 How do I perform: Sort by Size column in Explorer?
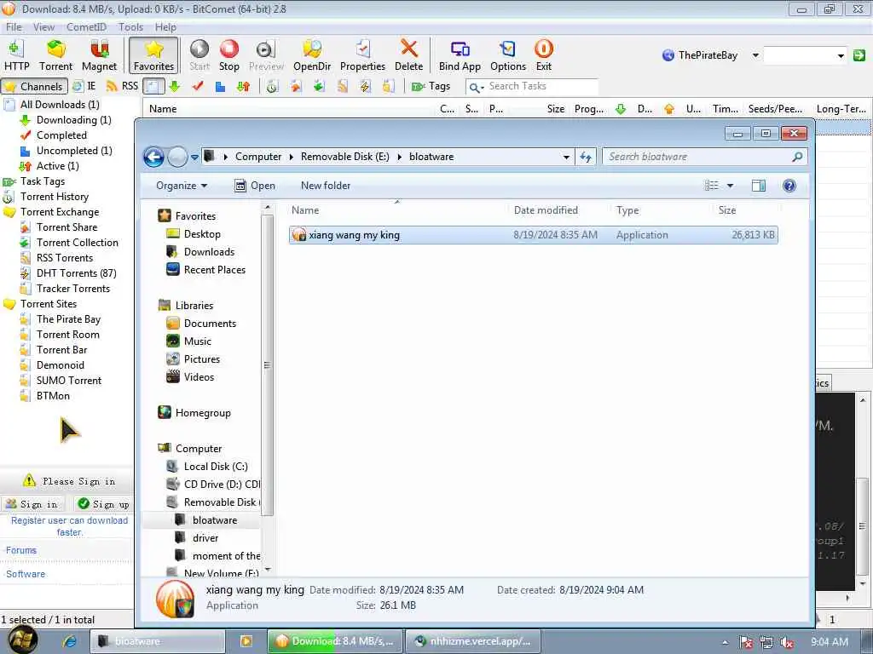coord(727,210)
